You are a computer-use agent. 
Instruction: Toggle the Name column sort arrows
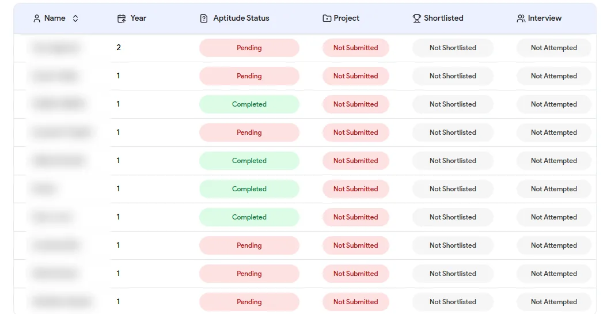[75, 18]
